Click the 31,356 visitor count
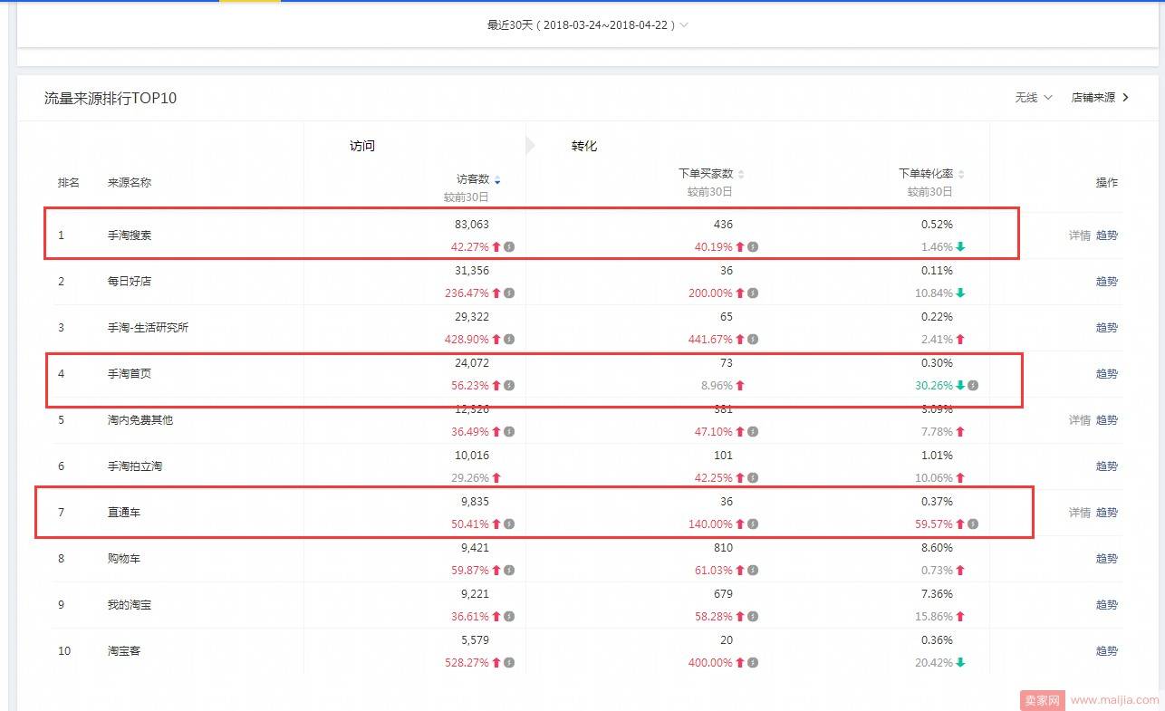 click(x=472, y=271)
